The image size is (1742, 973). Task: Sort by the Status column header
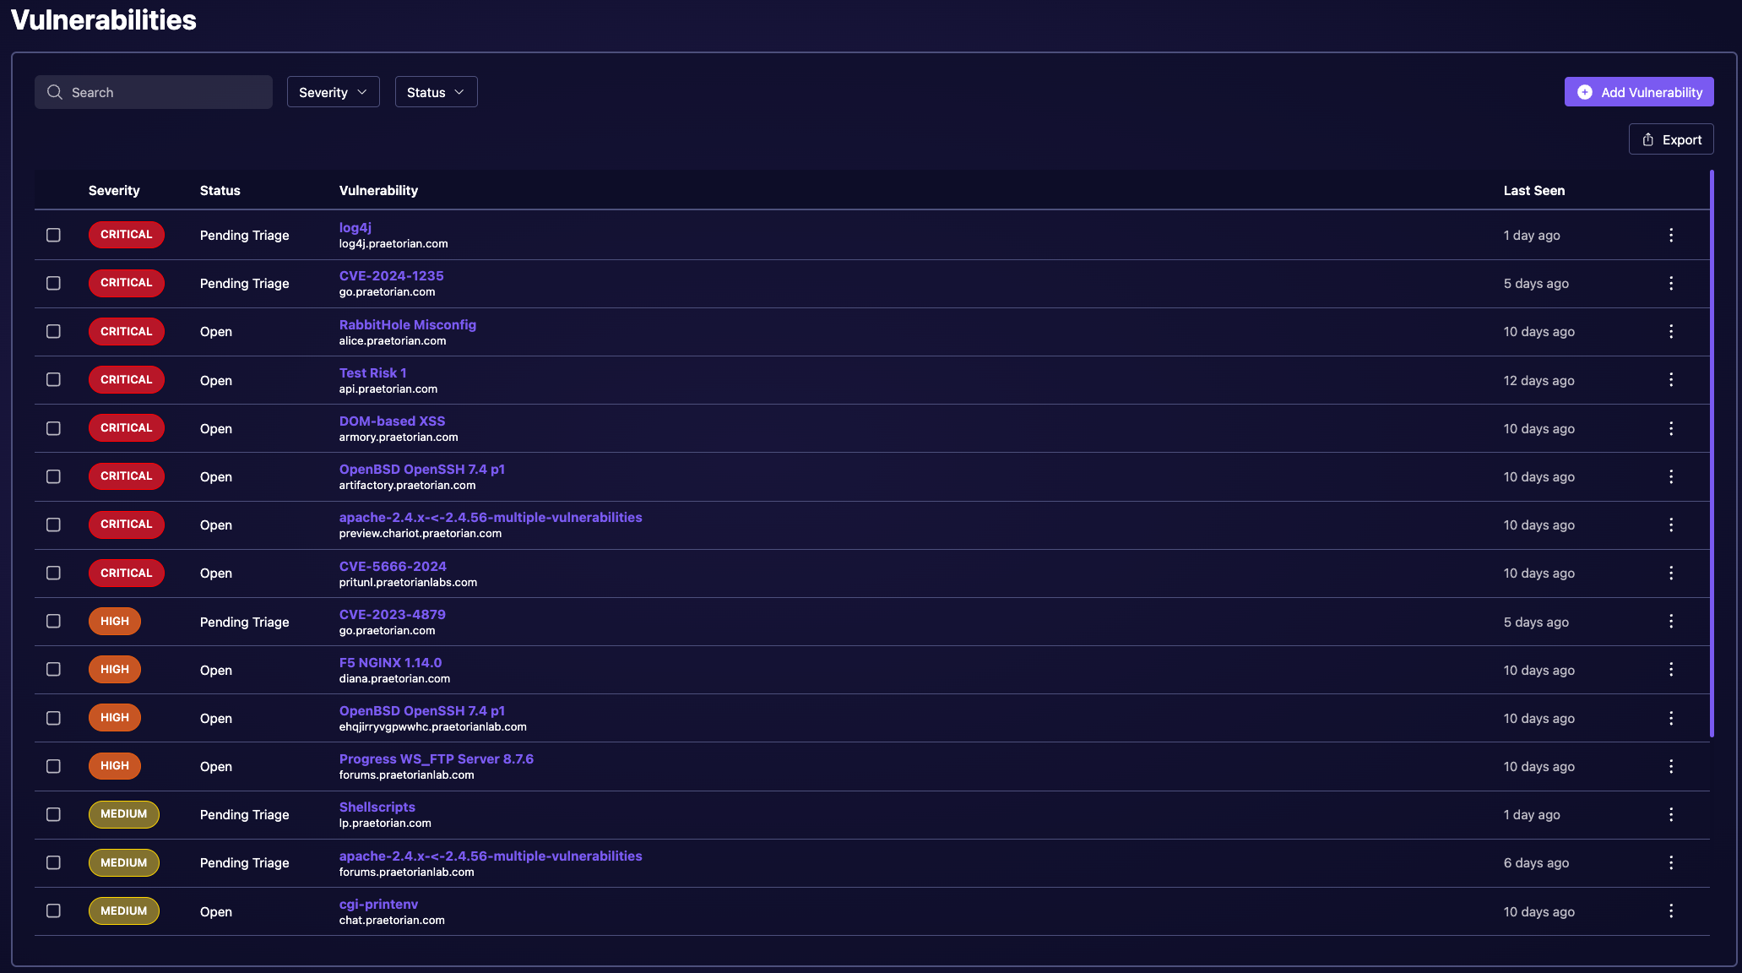tap(220, 191)
